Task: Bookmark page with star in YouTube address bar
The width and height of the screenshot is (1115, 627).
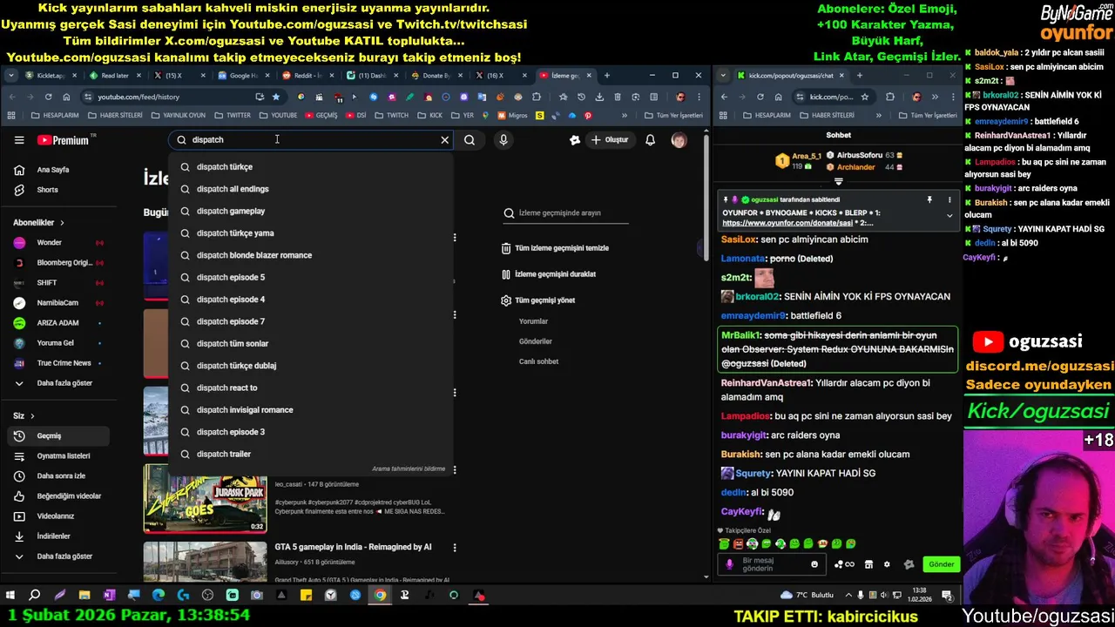Action: tap(276, 97)
